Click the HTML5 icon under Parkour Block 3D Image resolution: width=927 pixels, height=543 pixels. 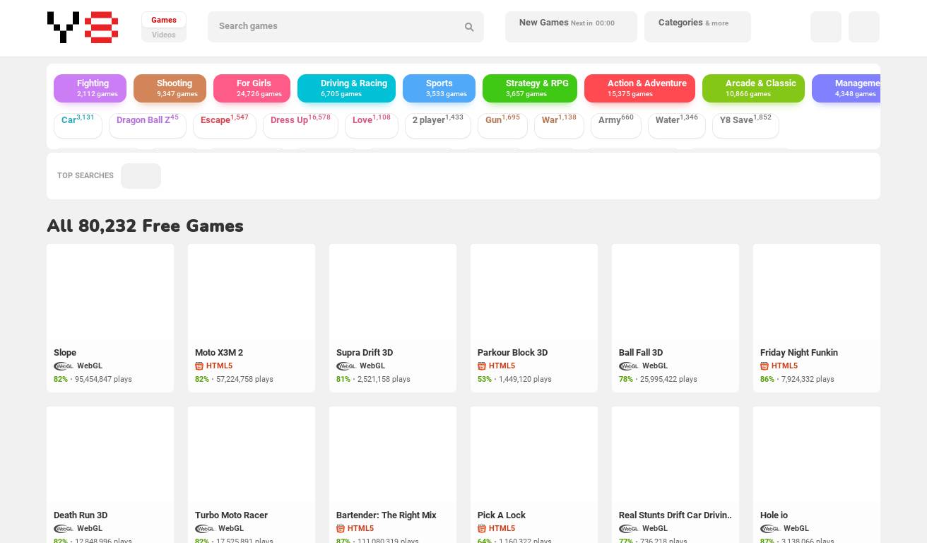point(482,366)
